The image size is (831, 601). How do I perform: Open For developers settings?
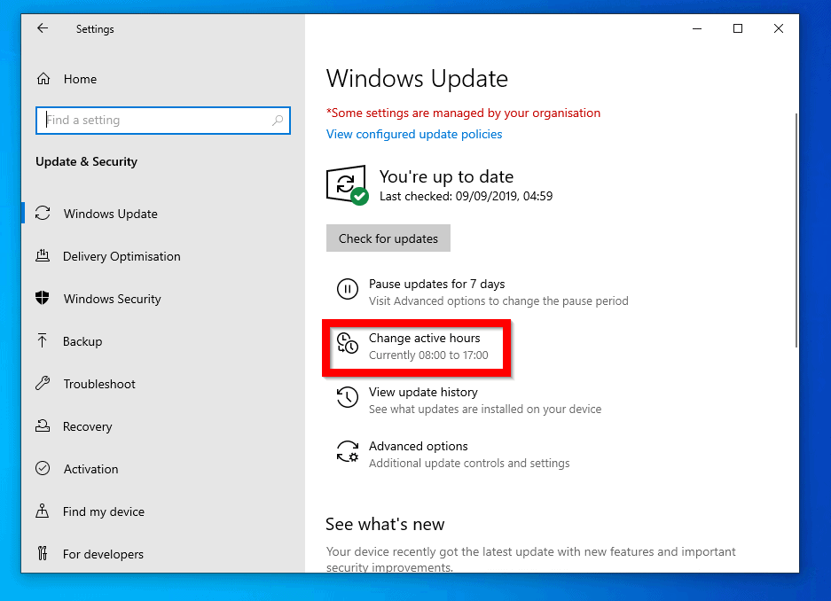coord(103,554)
